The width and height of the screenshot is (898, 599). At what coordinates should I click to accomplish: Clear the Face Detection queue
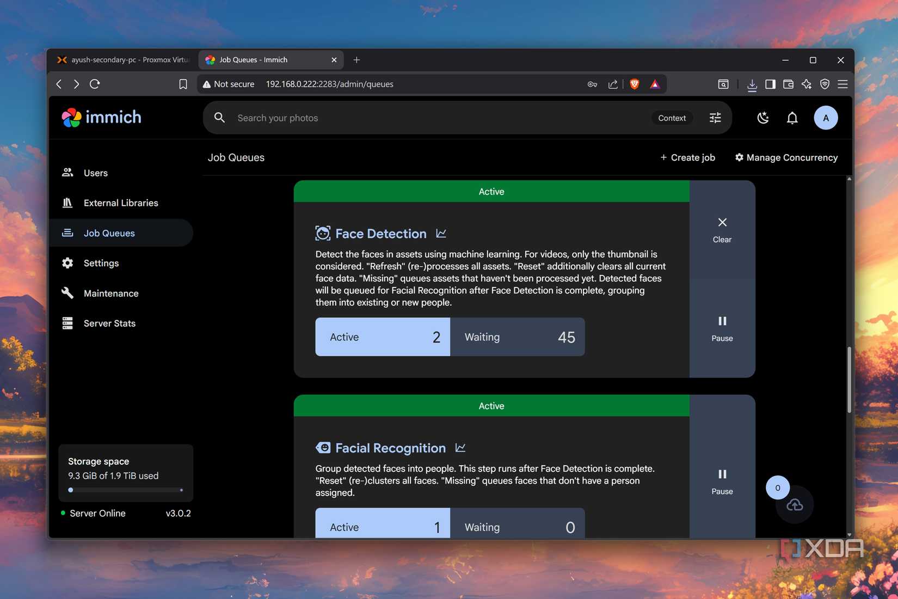[722, 230]
